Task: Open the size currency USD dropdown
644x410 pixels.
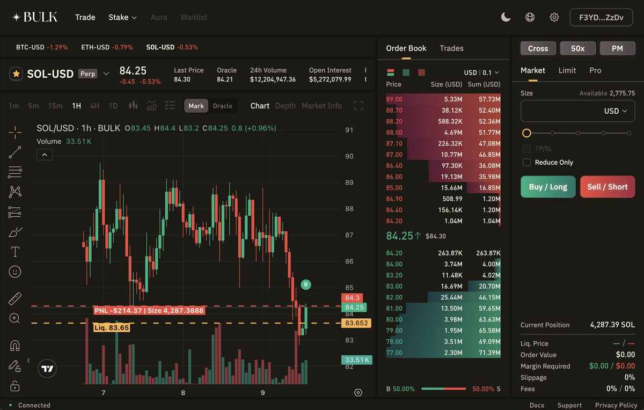Action: [616, 111]
